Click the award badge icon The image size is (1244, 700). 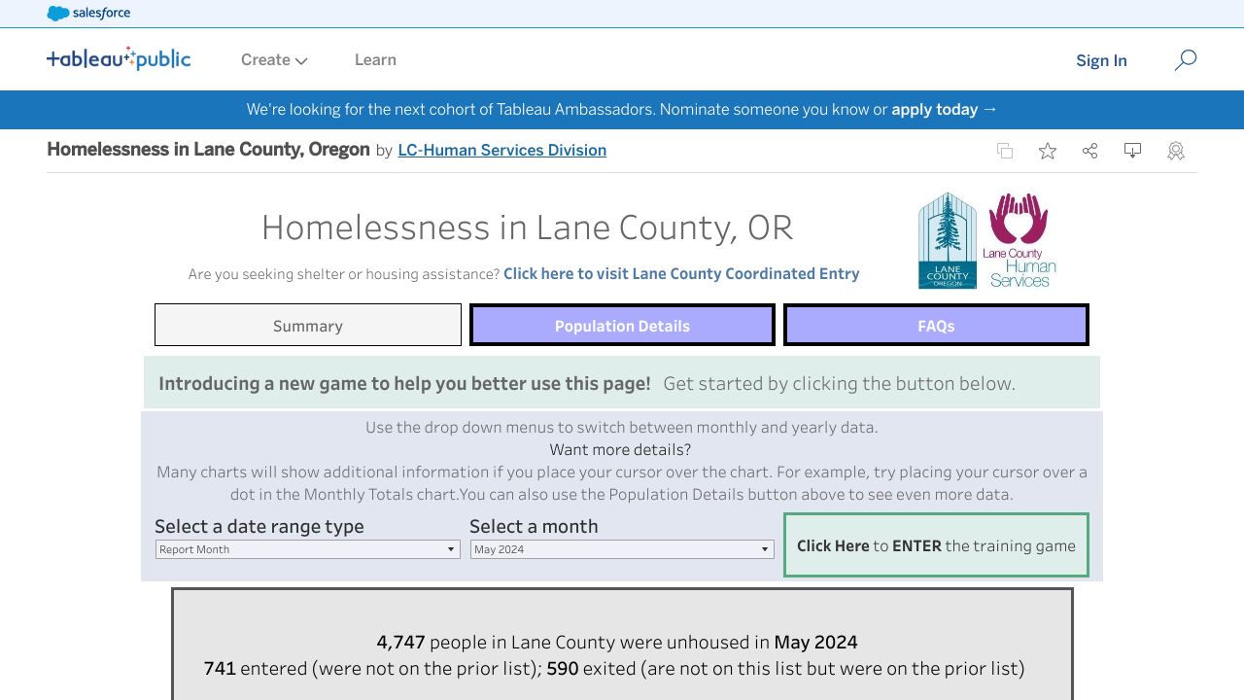[x=1175, y=151]
